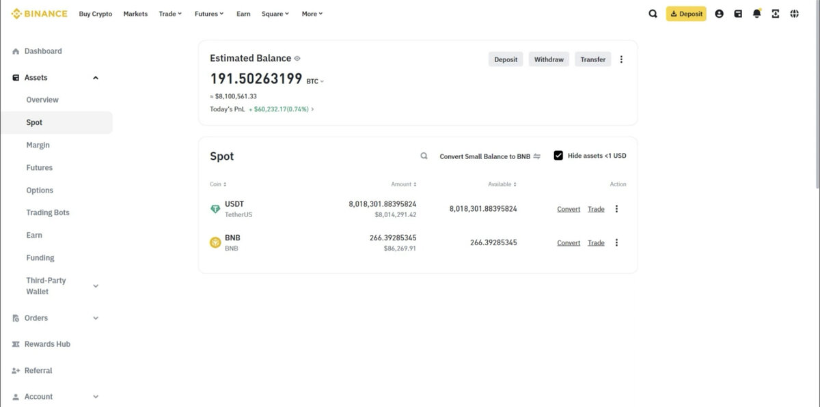Click the Orders sidebar icon

[x=16, y=318]
